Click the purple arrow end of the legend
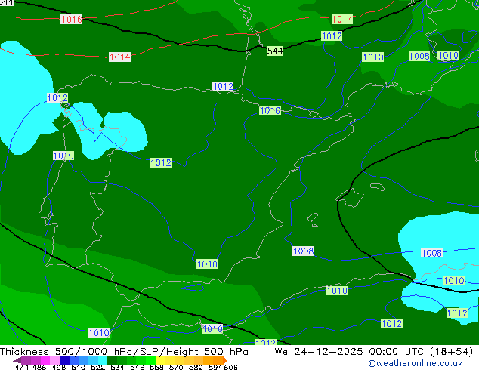This screenshot has width=479, height=370. [x=17, y=360]
